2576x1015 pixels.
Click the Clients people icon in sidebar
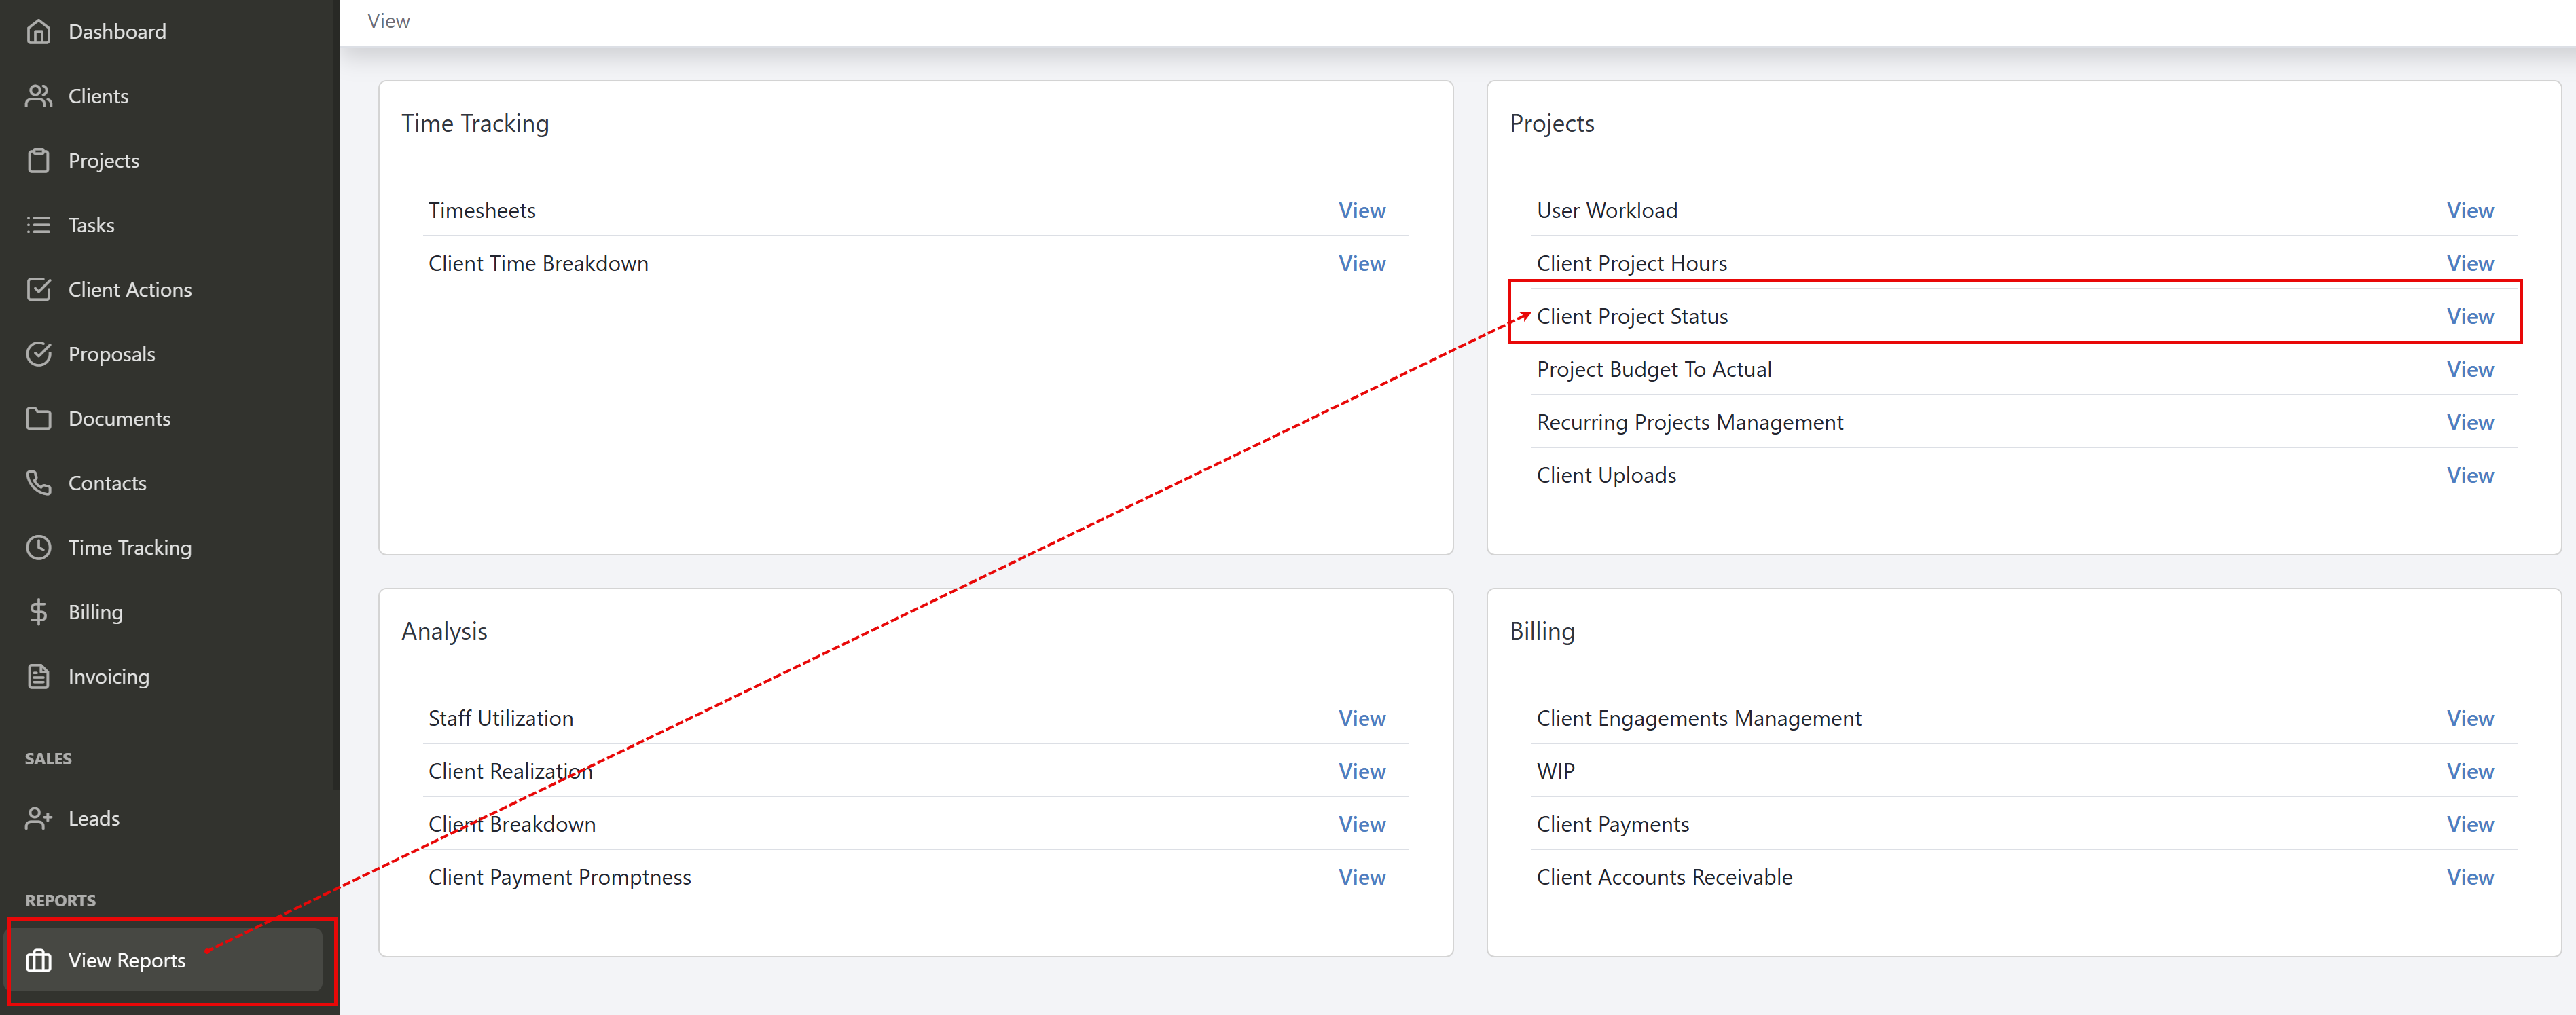click(x=39, y=95)
